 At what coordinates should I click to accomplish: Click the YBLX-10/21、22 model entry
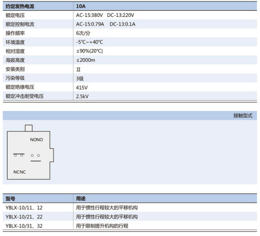pyautogui.click(x=24, y=217)
